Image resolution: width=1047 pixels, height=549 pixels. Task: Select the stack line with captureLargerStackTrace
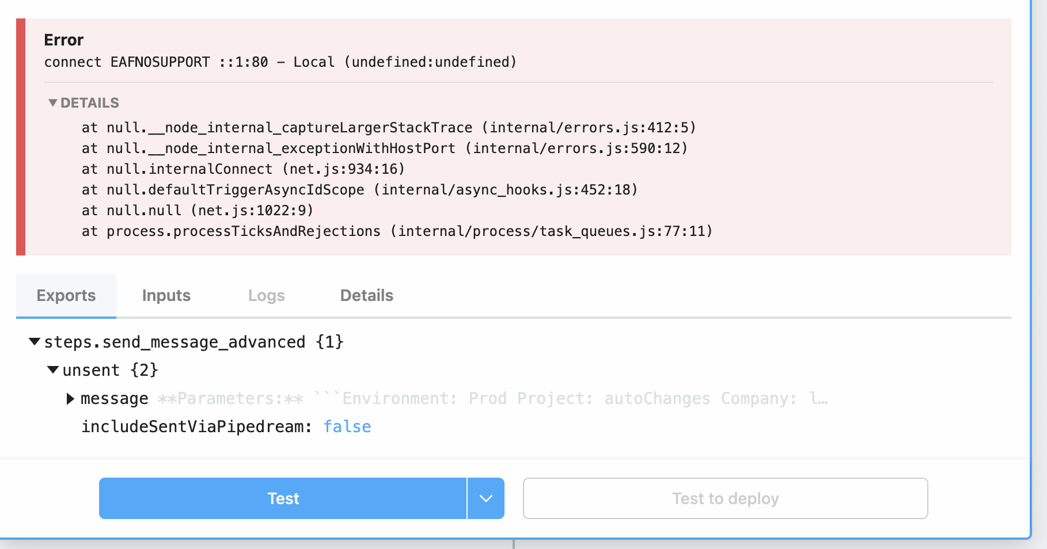[389, 128]
